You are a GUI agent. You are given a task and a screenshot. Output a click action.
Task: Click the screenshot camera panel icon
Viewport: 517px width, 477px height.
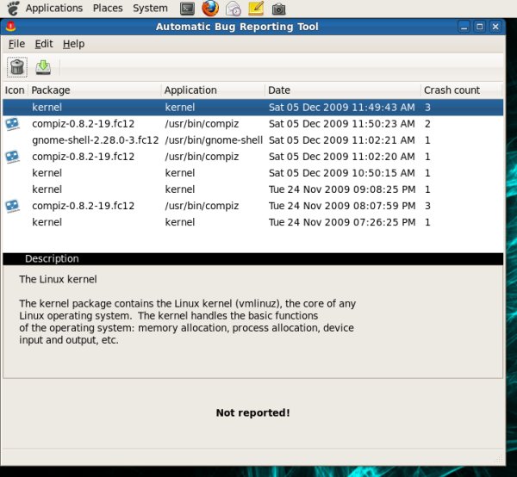pos(278,9)
